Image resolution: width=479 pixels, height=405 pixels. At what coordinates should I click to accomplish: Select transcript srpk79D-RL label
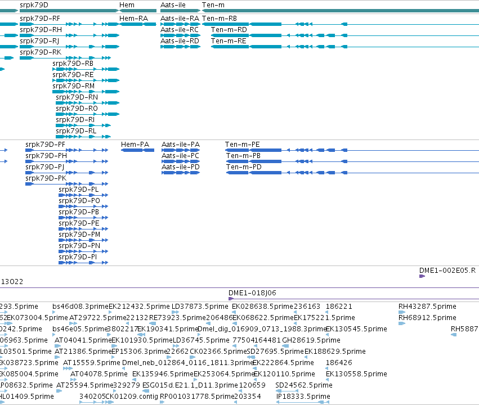click(76, 131)
